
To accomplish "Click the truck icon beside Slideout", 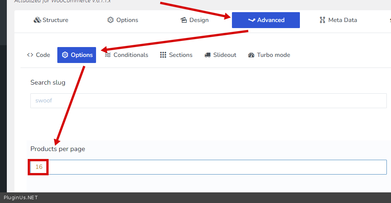I will coord(207,55).
